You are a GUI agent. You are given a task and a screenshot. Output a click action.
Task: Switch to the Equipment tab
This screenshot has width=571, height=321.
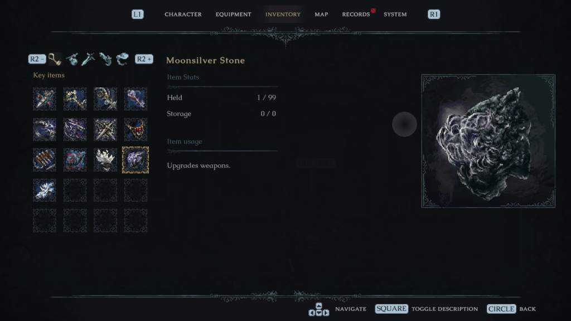coord(234,14)
